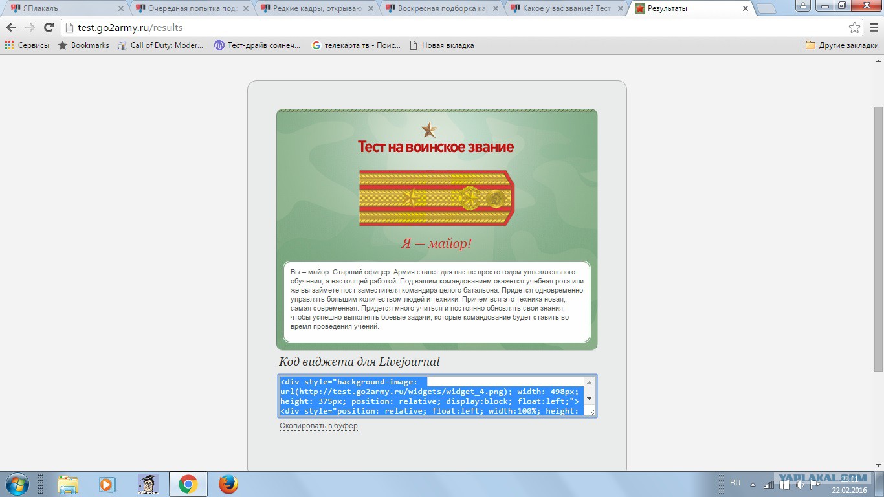884x497 pixels.
Task: Switch to 'Какое у вас звание? Тест' tab
Action: click(563, 8)
